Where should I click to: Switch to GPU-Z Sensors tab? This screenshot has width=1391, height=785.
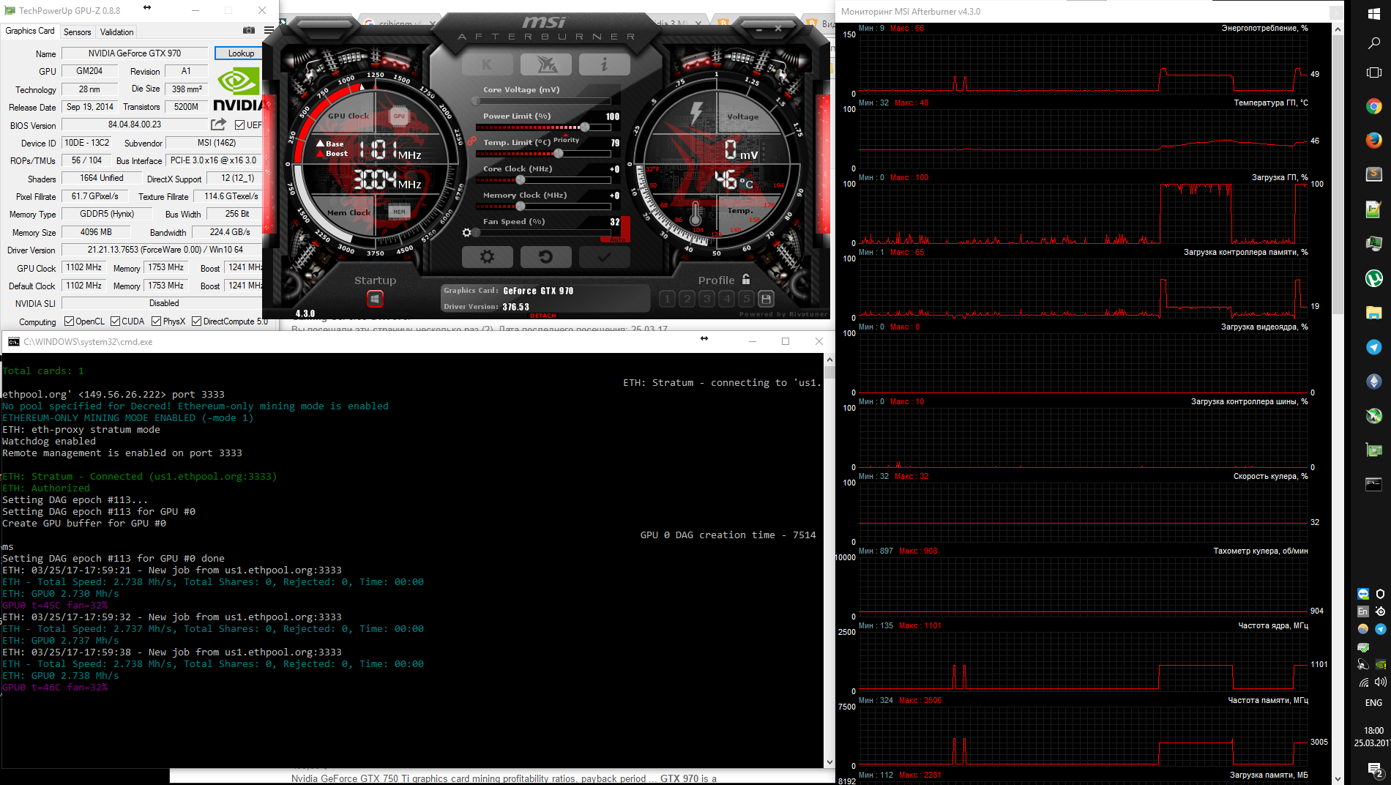(x=77, y=31)
